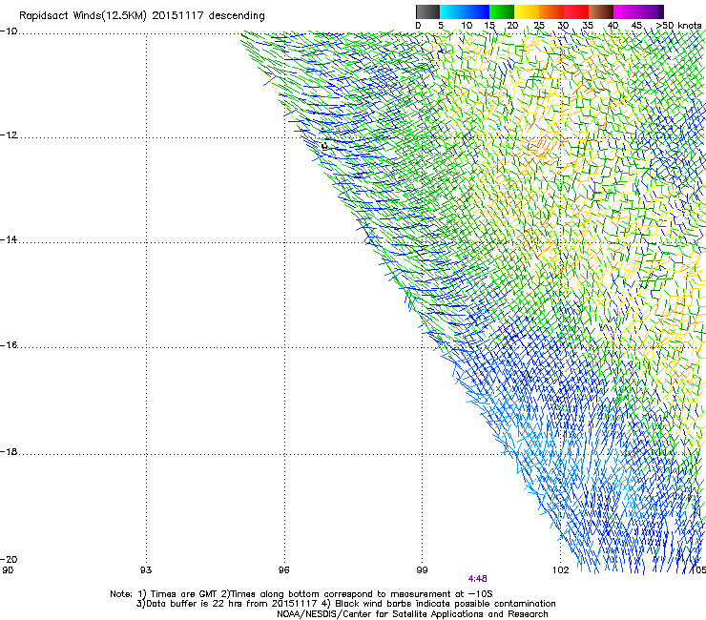Click the "Times are GMT" note line
The height and width of the screenshot is (620, 706).
pos(301,594)
